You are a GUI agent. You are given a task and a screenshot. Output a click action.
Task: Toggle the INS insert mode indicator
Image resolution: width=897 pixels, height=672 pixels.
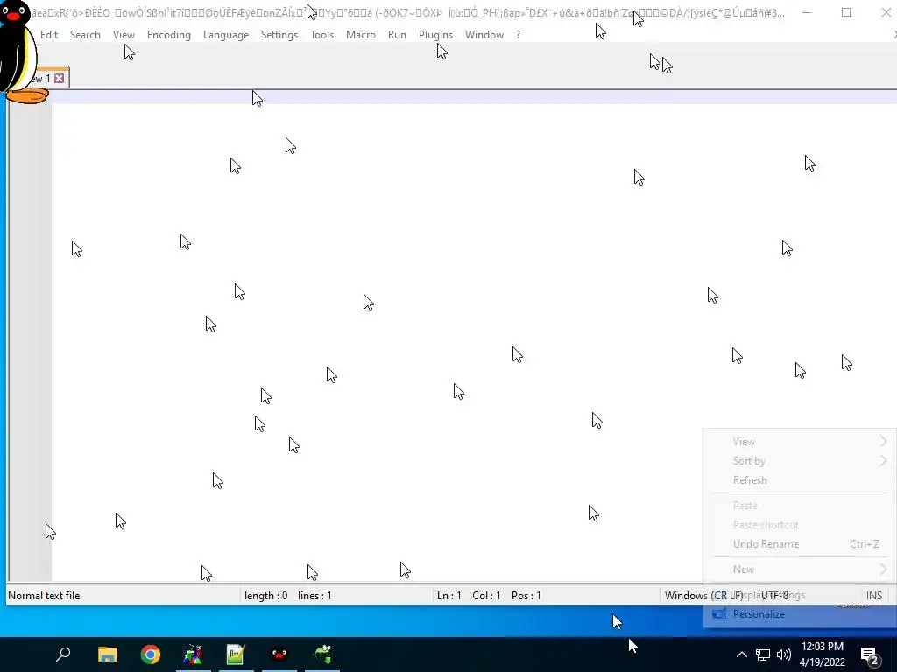[x=874, y=595]
